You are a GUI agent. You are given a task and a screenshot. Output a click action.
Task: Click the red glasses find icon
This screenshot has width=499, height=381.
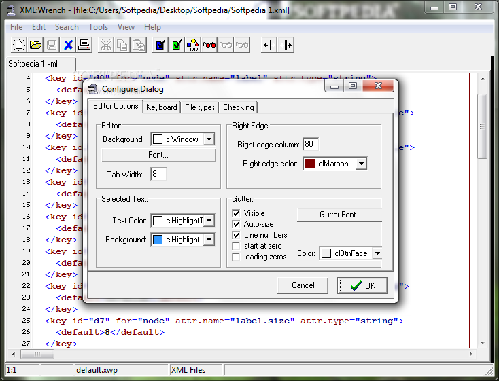(x=209, y=45)
